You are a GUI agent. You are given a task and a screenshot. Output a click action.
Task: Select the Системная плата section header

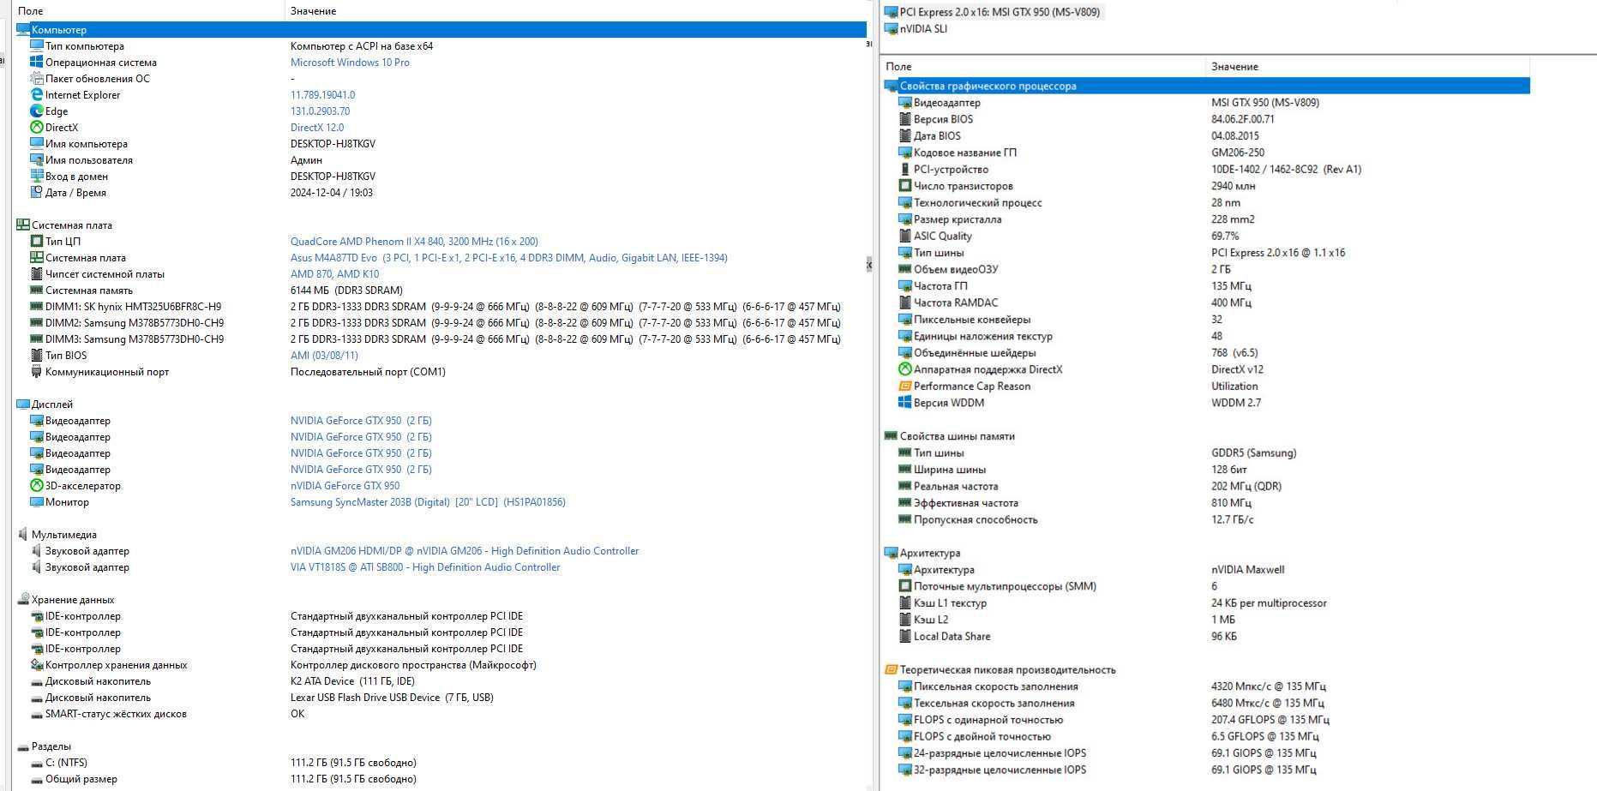[x=72, y=225]
